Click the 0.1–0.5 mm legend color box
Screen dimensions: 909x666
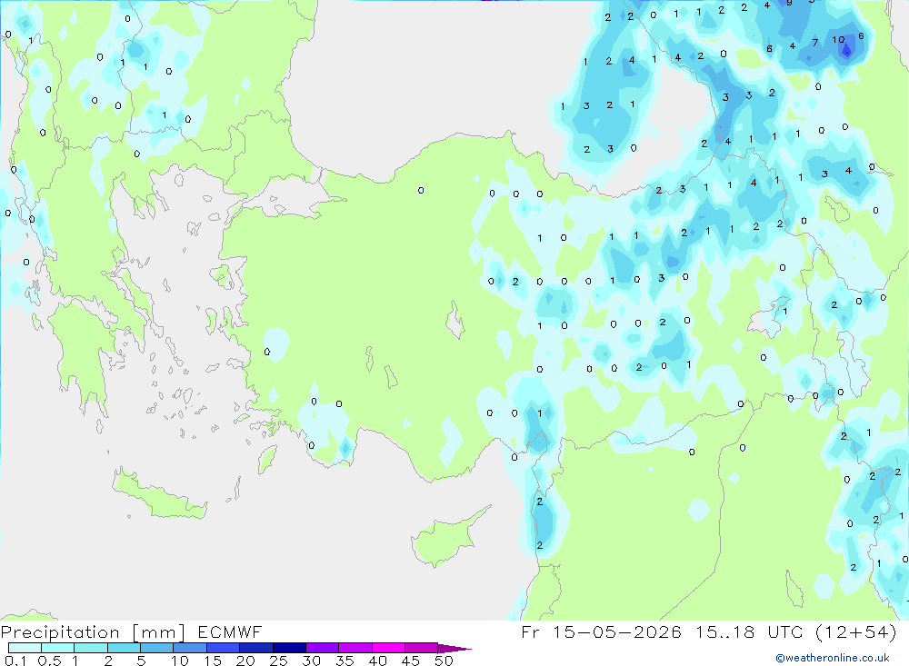pos(25,648)
